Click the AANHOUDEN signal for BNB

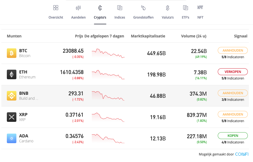233,93
